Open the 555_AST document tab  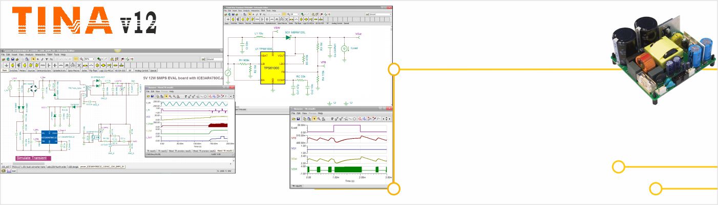(6, 167)
